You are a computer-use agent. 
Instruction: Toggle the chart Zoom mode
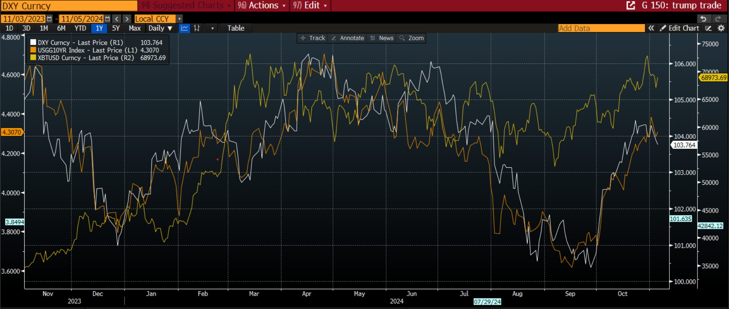pyautogui.click(x=412, y=38)
